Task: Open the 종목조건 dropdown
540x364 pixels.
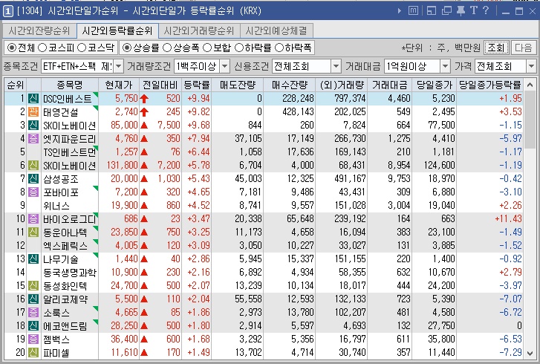Action: coord(118,66)
